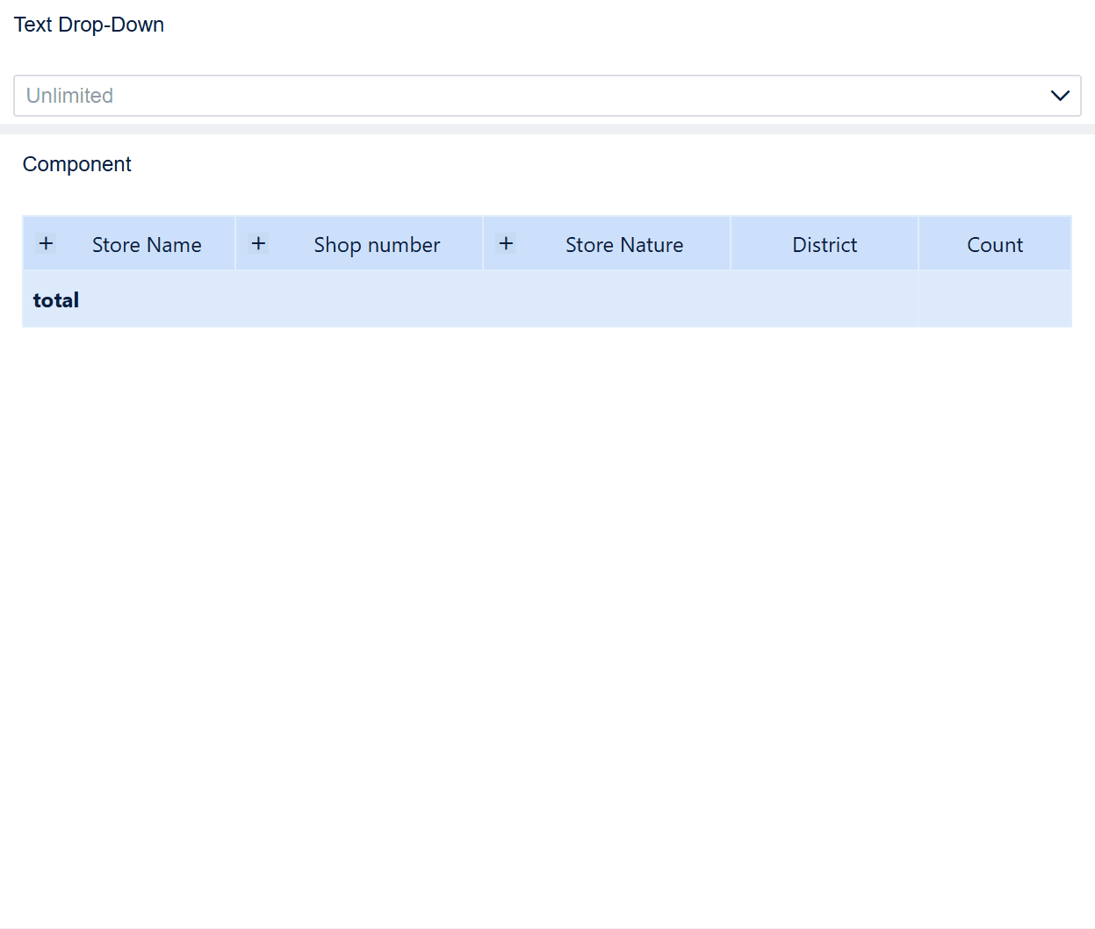Click the Component section label
The height and width of the screenshot is (929, 1095).
click(x=76, y=164)
